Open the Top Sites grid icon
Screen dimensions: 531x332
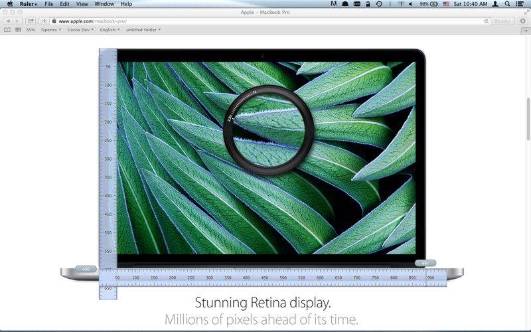pos(19,30)
